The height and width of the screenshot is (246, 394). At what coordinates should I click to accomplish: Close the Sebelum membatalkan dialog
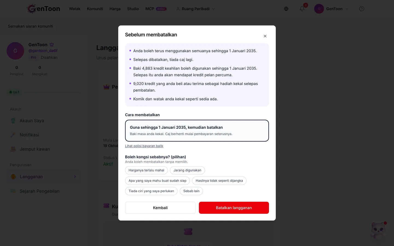point(265,36)
